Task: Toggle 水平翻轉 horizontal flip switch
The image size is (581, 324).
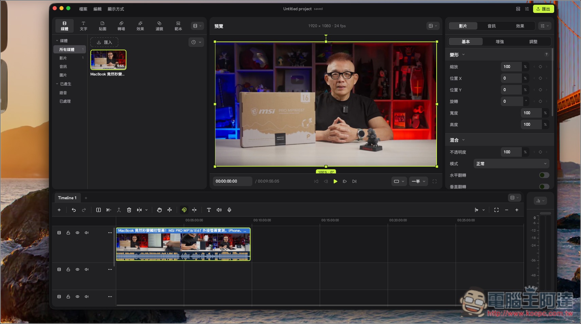Action: click(x=544, y=175)
